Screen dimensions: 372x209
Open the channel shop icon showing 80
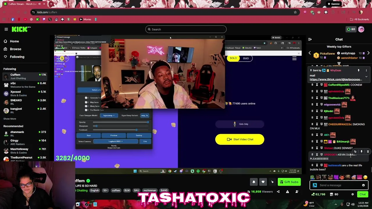pyautogui.click(x=334, y=194)
